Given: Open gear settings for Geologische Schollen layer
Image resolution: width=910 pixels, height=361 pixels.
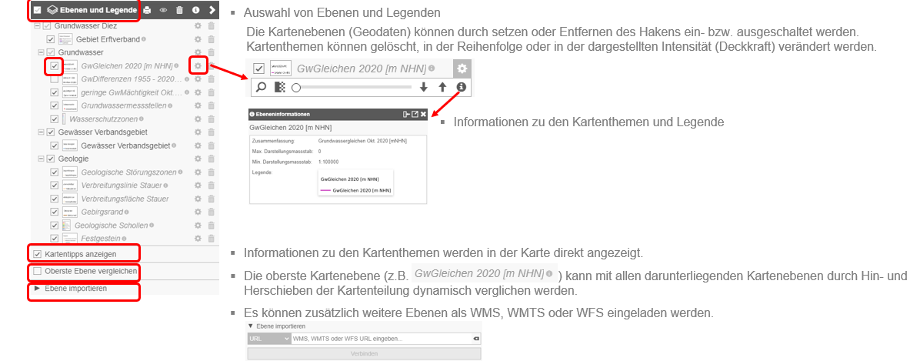Looking at the screenshot, I should (198, 226).
